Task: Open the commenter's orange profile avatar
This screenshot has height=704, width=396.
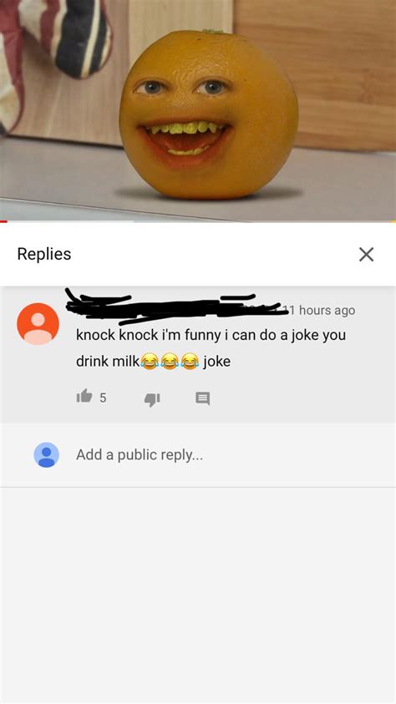Action: (x=38, y=324)
